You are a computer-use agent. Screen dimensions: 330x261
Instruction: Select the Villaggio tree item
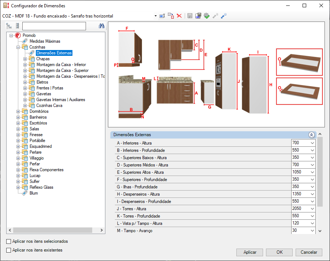click(x=37, y=158)
